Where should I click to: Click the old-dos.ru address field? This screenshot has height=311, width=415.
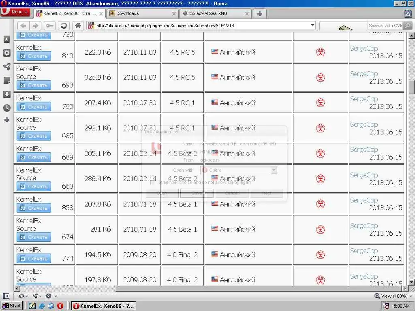click(201, 26)
